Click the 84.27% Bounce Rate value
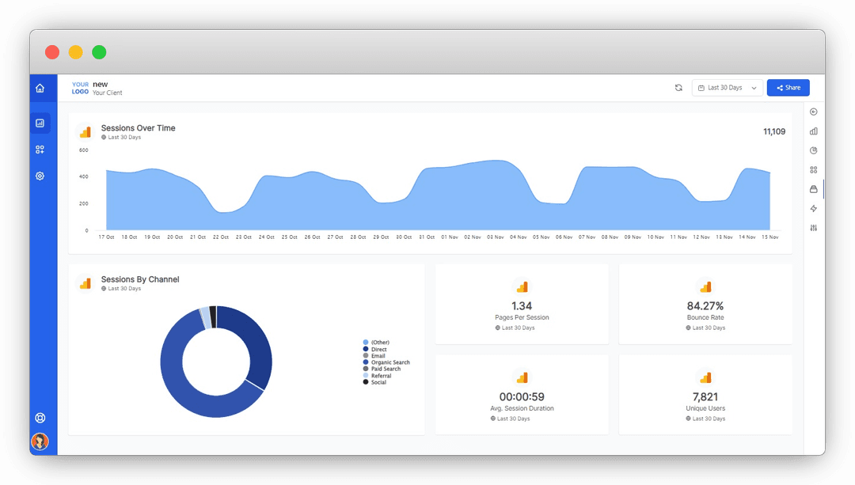This screenshot has height=485, width=855. pos(705,305)
